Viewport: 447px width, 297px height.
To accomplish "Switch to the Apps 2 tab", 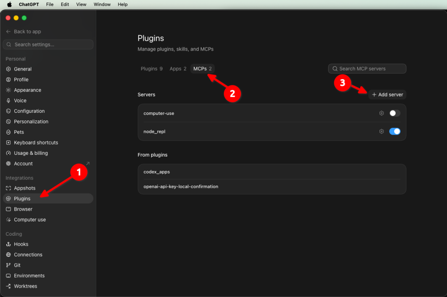I will 178,69.
